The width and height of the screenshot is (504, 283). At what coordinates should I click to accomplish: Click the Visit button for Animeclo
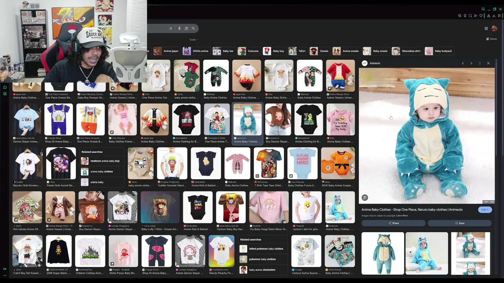tap(485, 210)
